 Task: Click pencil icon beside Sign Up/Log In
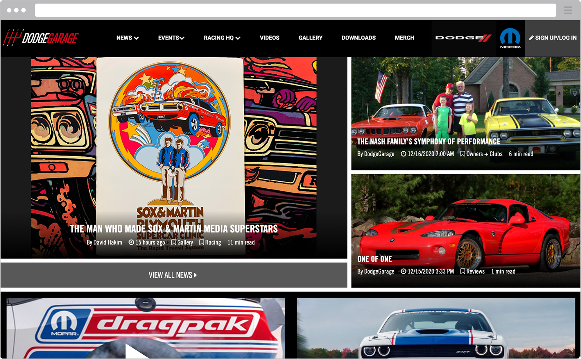click(531, 38)
